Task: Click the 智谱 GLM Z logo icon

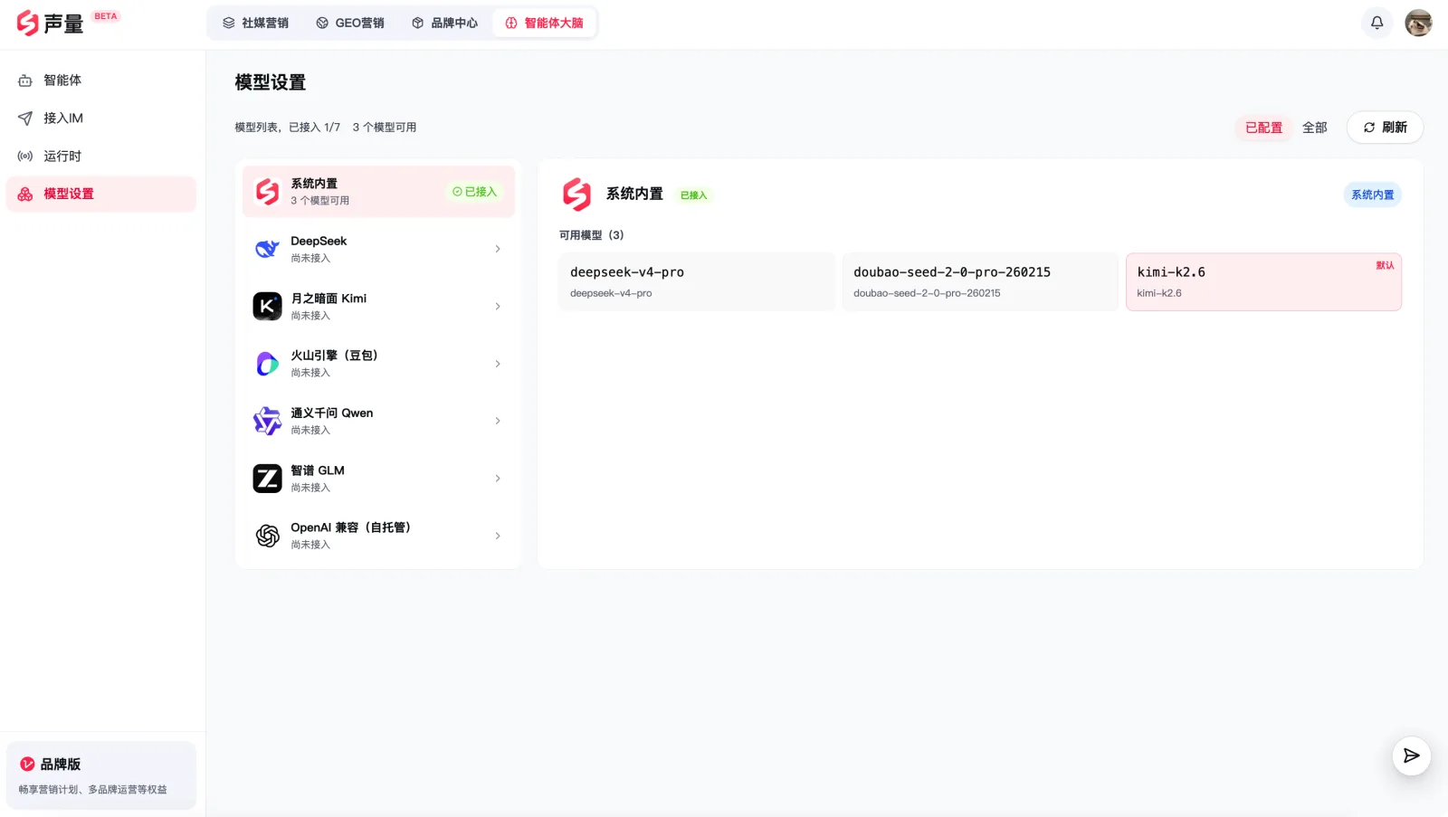Action: (267, 479)
